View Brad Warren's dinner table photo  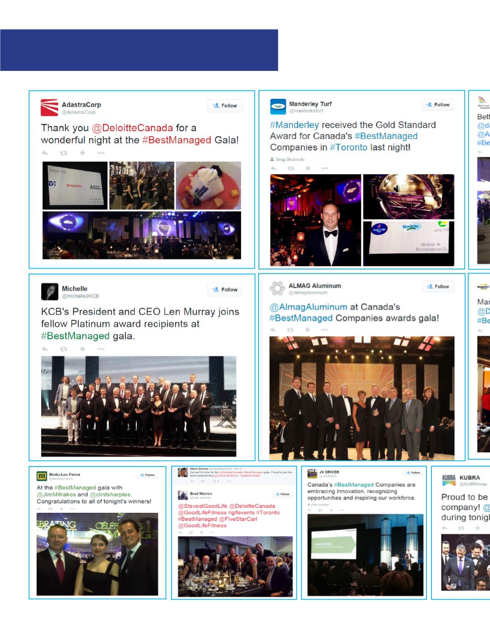pos(235,566)
